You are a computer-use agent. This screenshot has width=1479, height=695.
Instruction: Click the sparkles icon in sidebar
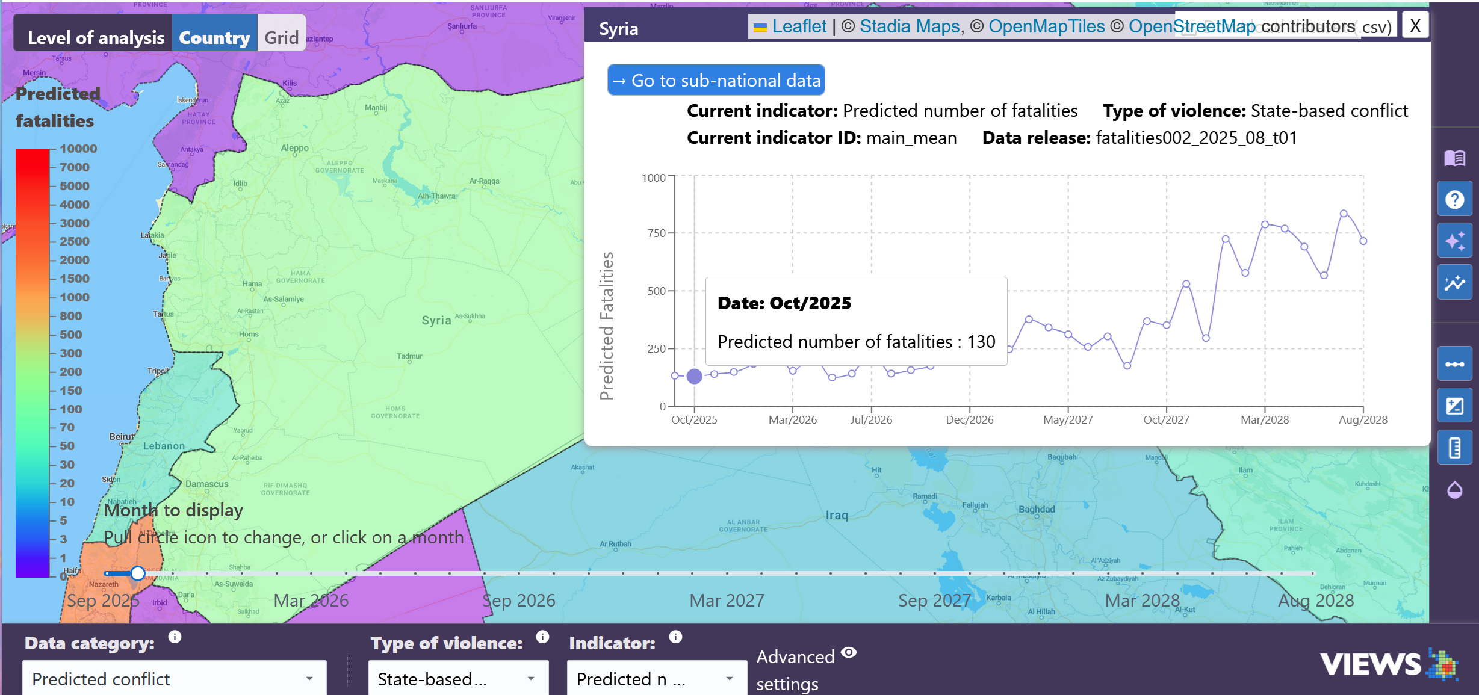tap(1454, 241)
